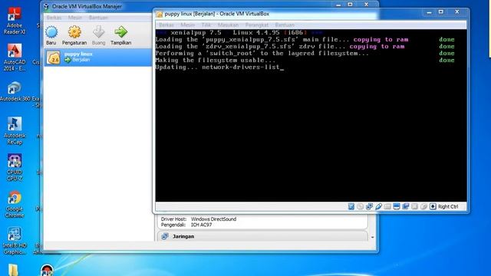491x276 pixels.
Task: Open CPUID CPU-Z desktop shortcut
Action: (15, 167)
